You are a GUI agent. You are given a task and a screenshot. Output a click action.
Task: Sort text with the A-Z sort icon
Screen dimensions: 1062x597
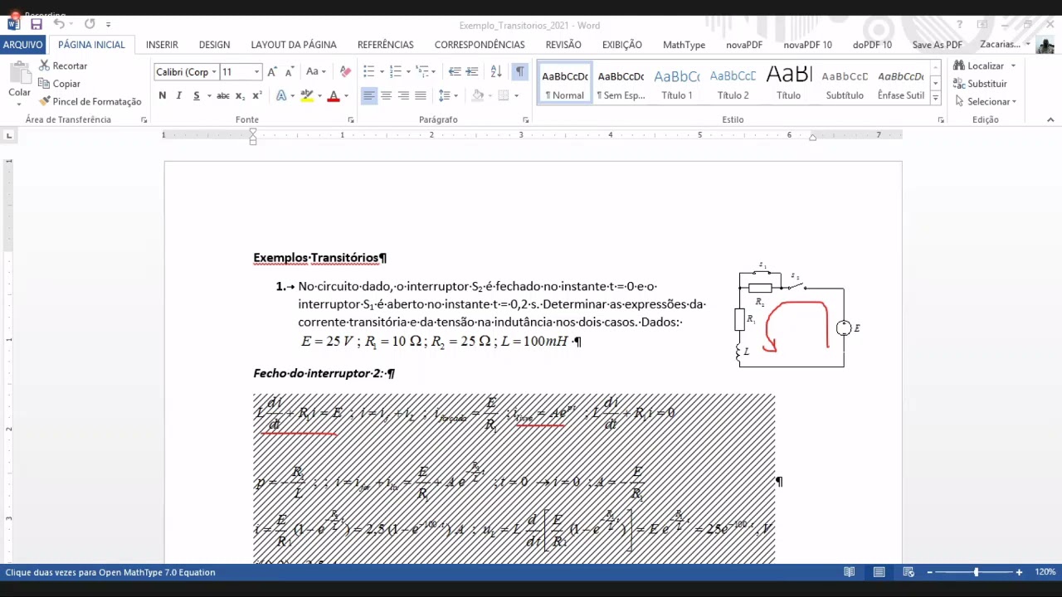click(x=496, y=72)
